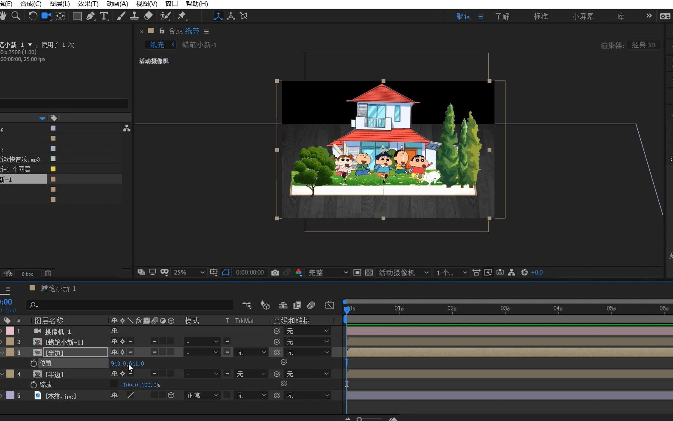This screenshot has height=421, width=673.
Task: Toggle mask and shape path visibility
Action: [x=226, y=272]
